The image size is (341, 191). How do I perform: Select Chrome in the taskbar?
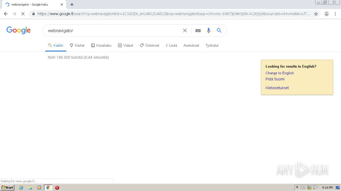pos(48,188)
